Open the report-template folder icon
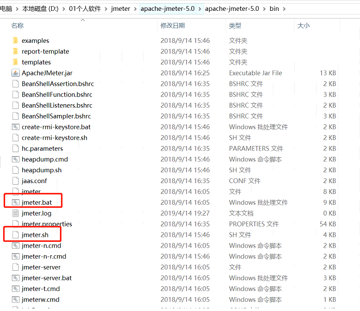360x311 pixels. coord(15,52)
